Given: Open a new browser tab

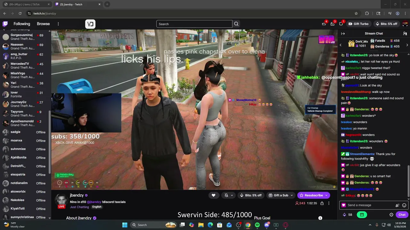Looking at the screenshot, I should pyautogui.click(x=107, y=4).
